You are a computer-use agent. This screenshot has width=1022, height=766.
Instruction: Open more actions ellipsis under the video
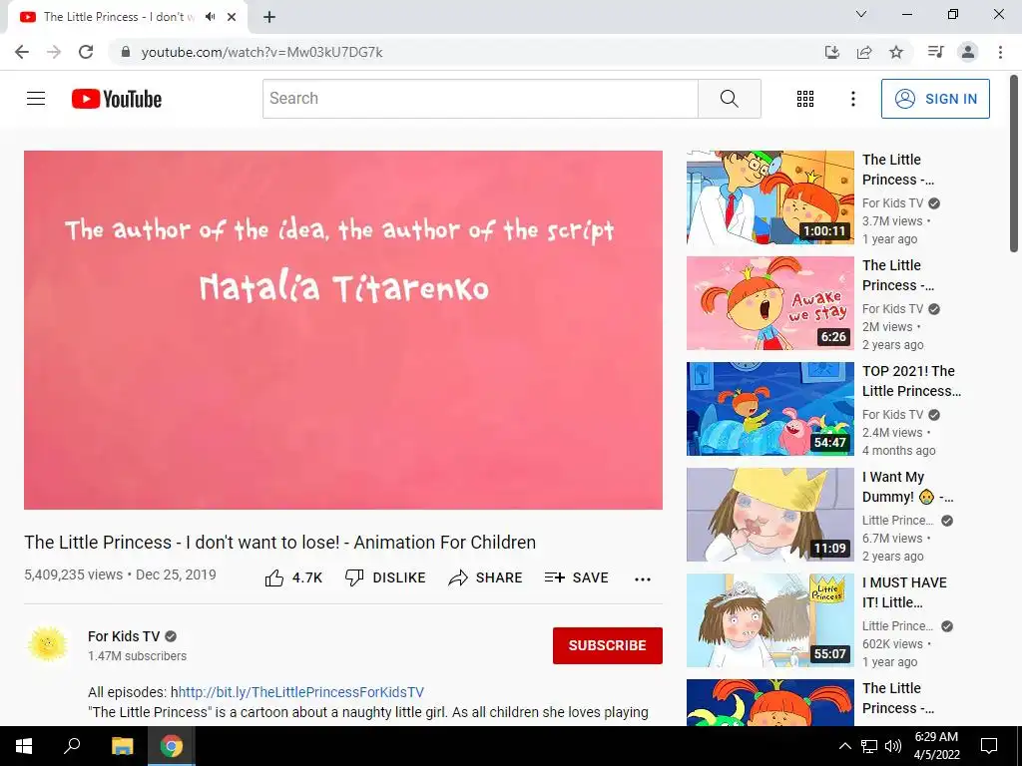(x=643, y=579)
